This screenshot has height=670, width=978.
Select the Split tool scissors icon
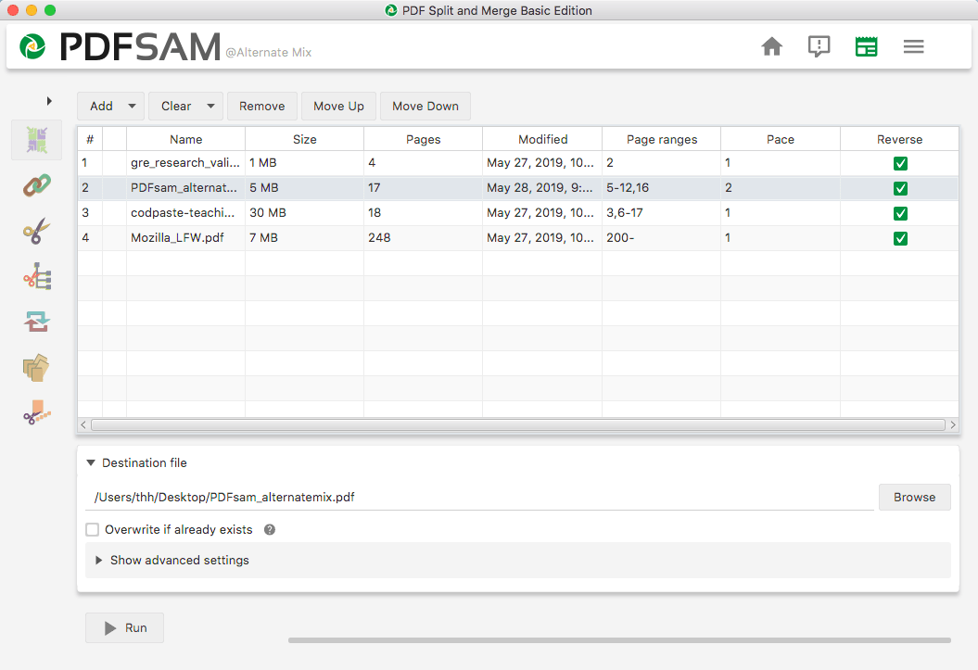coord(37,231)
